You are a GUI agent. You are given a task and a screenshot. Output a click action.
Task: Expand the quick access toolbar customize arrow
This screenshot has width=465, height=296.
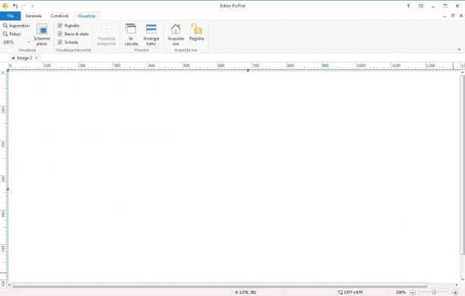33,6
